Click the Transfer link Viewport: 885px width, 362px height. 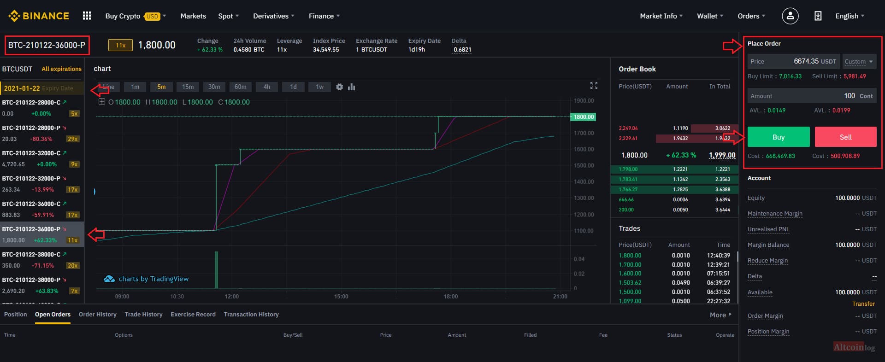(863, 304)
